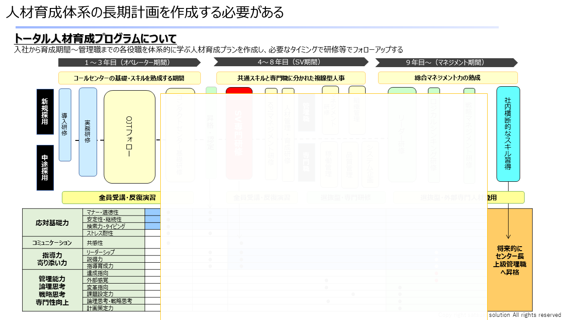Select the ストレス耐性 table row label
Screen dimensions: 570x320
point(113,233)
